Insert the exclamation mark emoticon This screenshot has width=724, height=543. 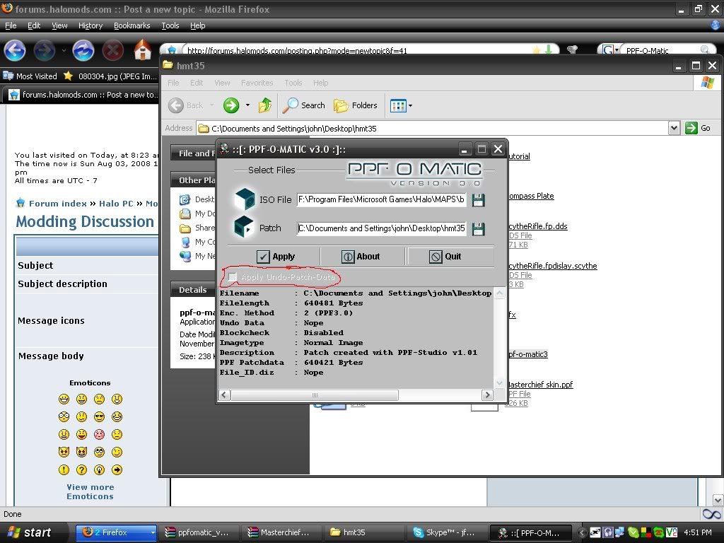click(x=64, y=469)
